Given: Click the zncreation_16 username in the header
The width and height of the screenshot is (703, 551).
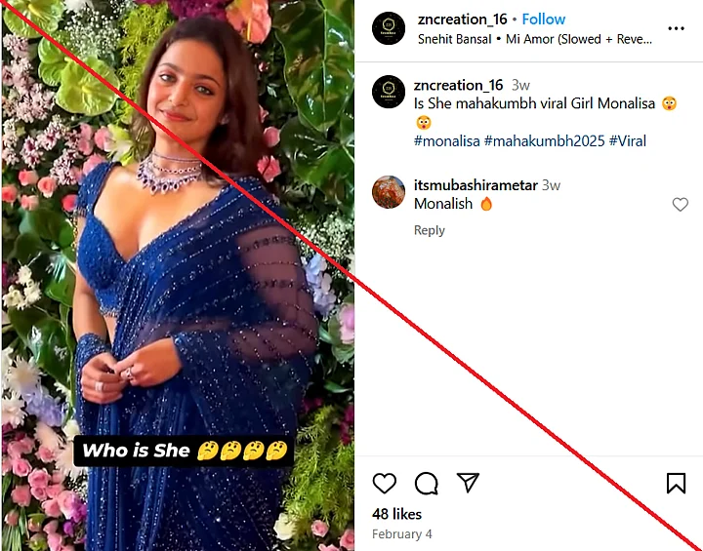Looking at the screenshot, I should tap(460, 19).
